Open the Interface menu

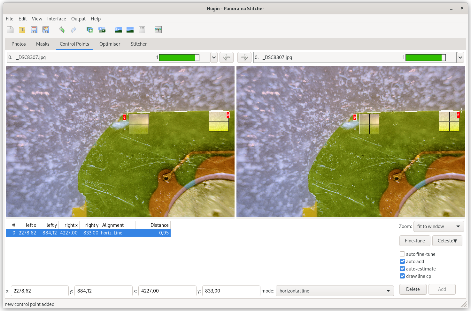(x=57, y=19)
